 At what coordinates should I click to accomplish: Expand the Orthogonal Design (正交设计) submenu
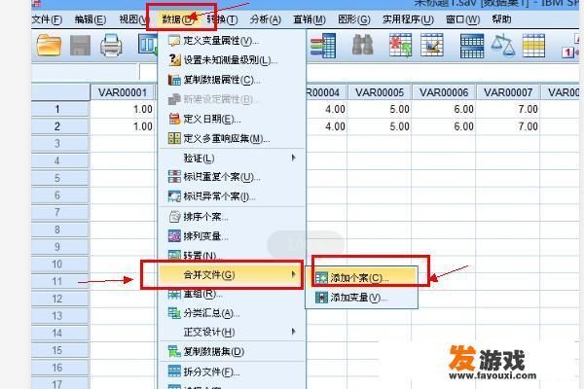tap(231, 332)
